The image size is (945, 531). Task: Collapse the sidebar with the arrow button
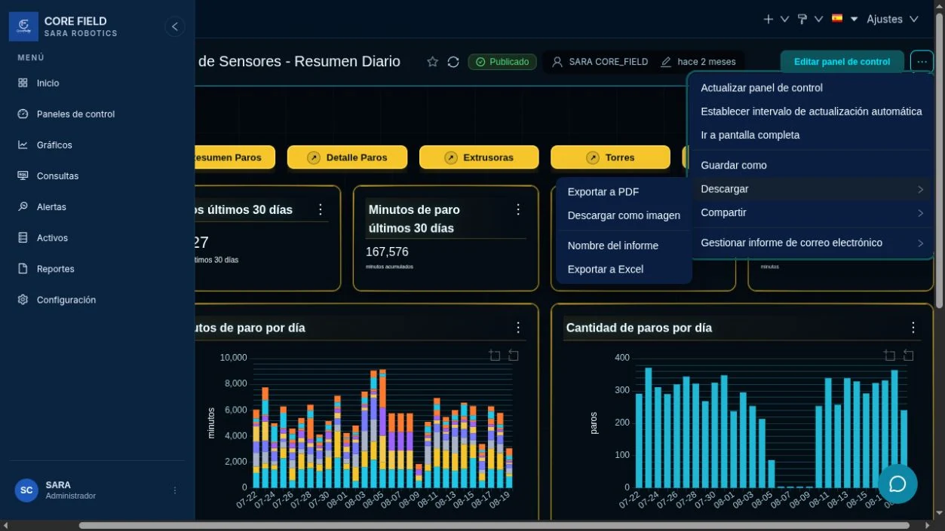pos(174,26)
